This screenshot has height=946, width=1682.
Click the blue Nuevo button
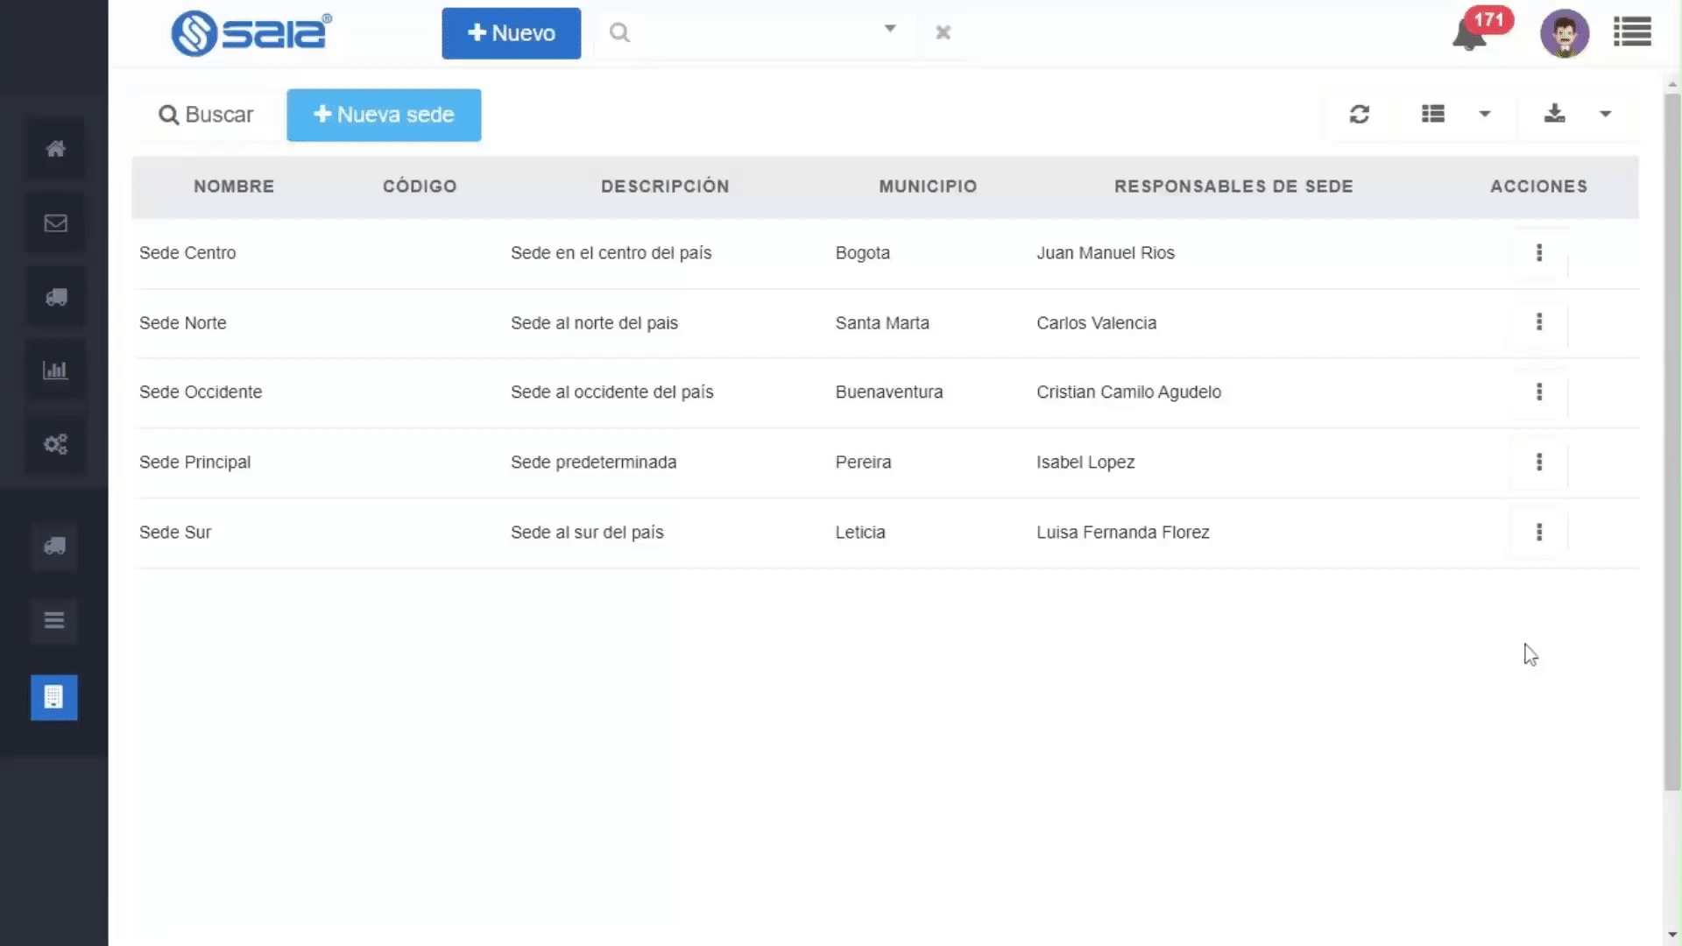(x=511, y=33)
